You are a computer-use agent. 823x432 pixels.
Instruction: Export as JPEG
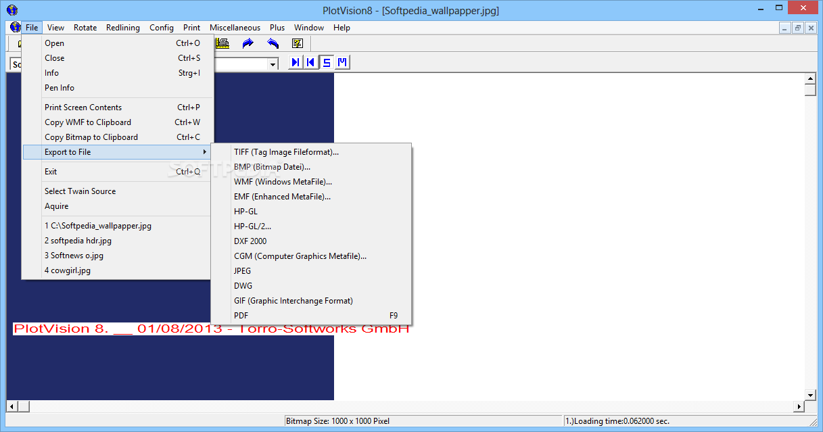point(311,271)
